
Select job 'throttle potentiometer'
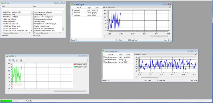(42, 26)
